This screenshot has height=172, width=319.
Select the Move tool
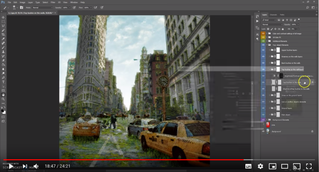pos(3,17)
